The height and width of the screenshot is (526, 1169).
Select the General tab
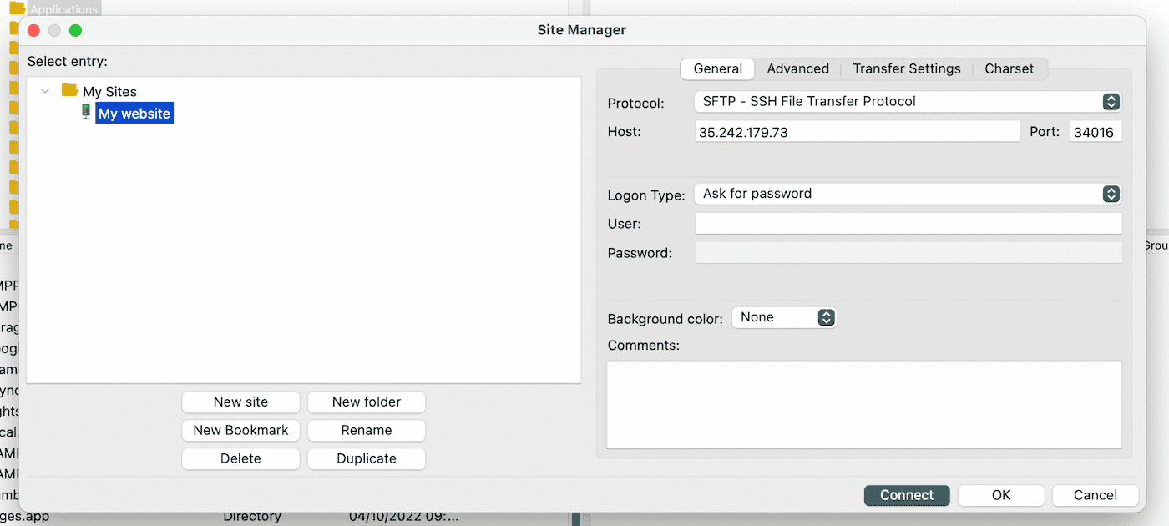click(x=717, y=69)
